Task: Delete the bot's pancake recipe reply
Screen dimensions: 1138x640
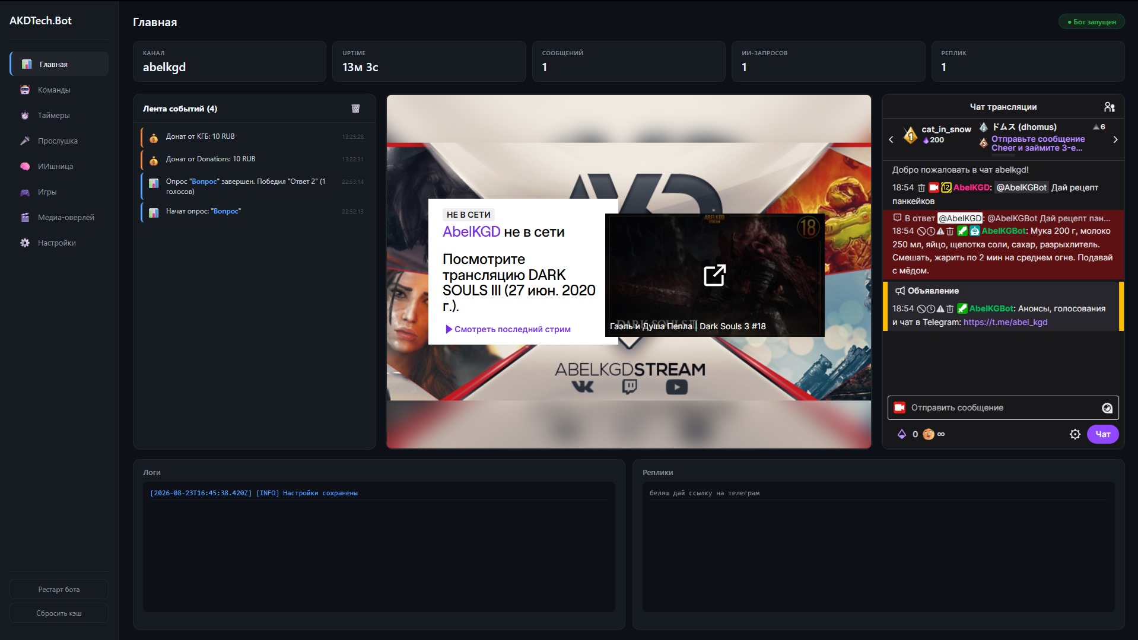Action: pos(949,231)
